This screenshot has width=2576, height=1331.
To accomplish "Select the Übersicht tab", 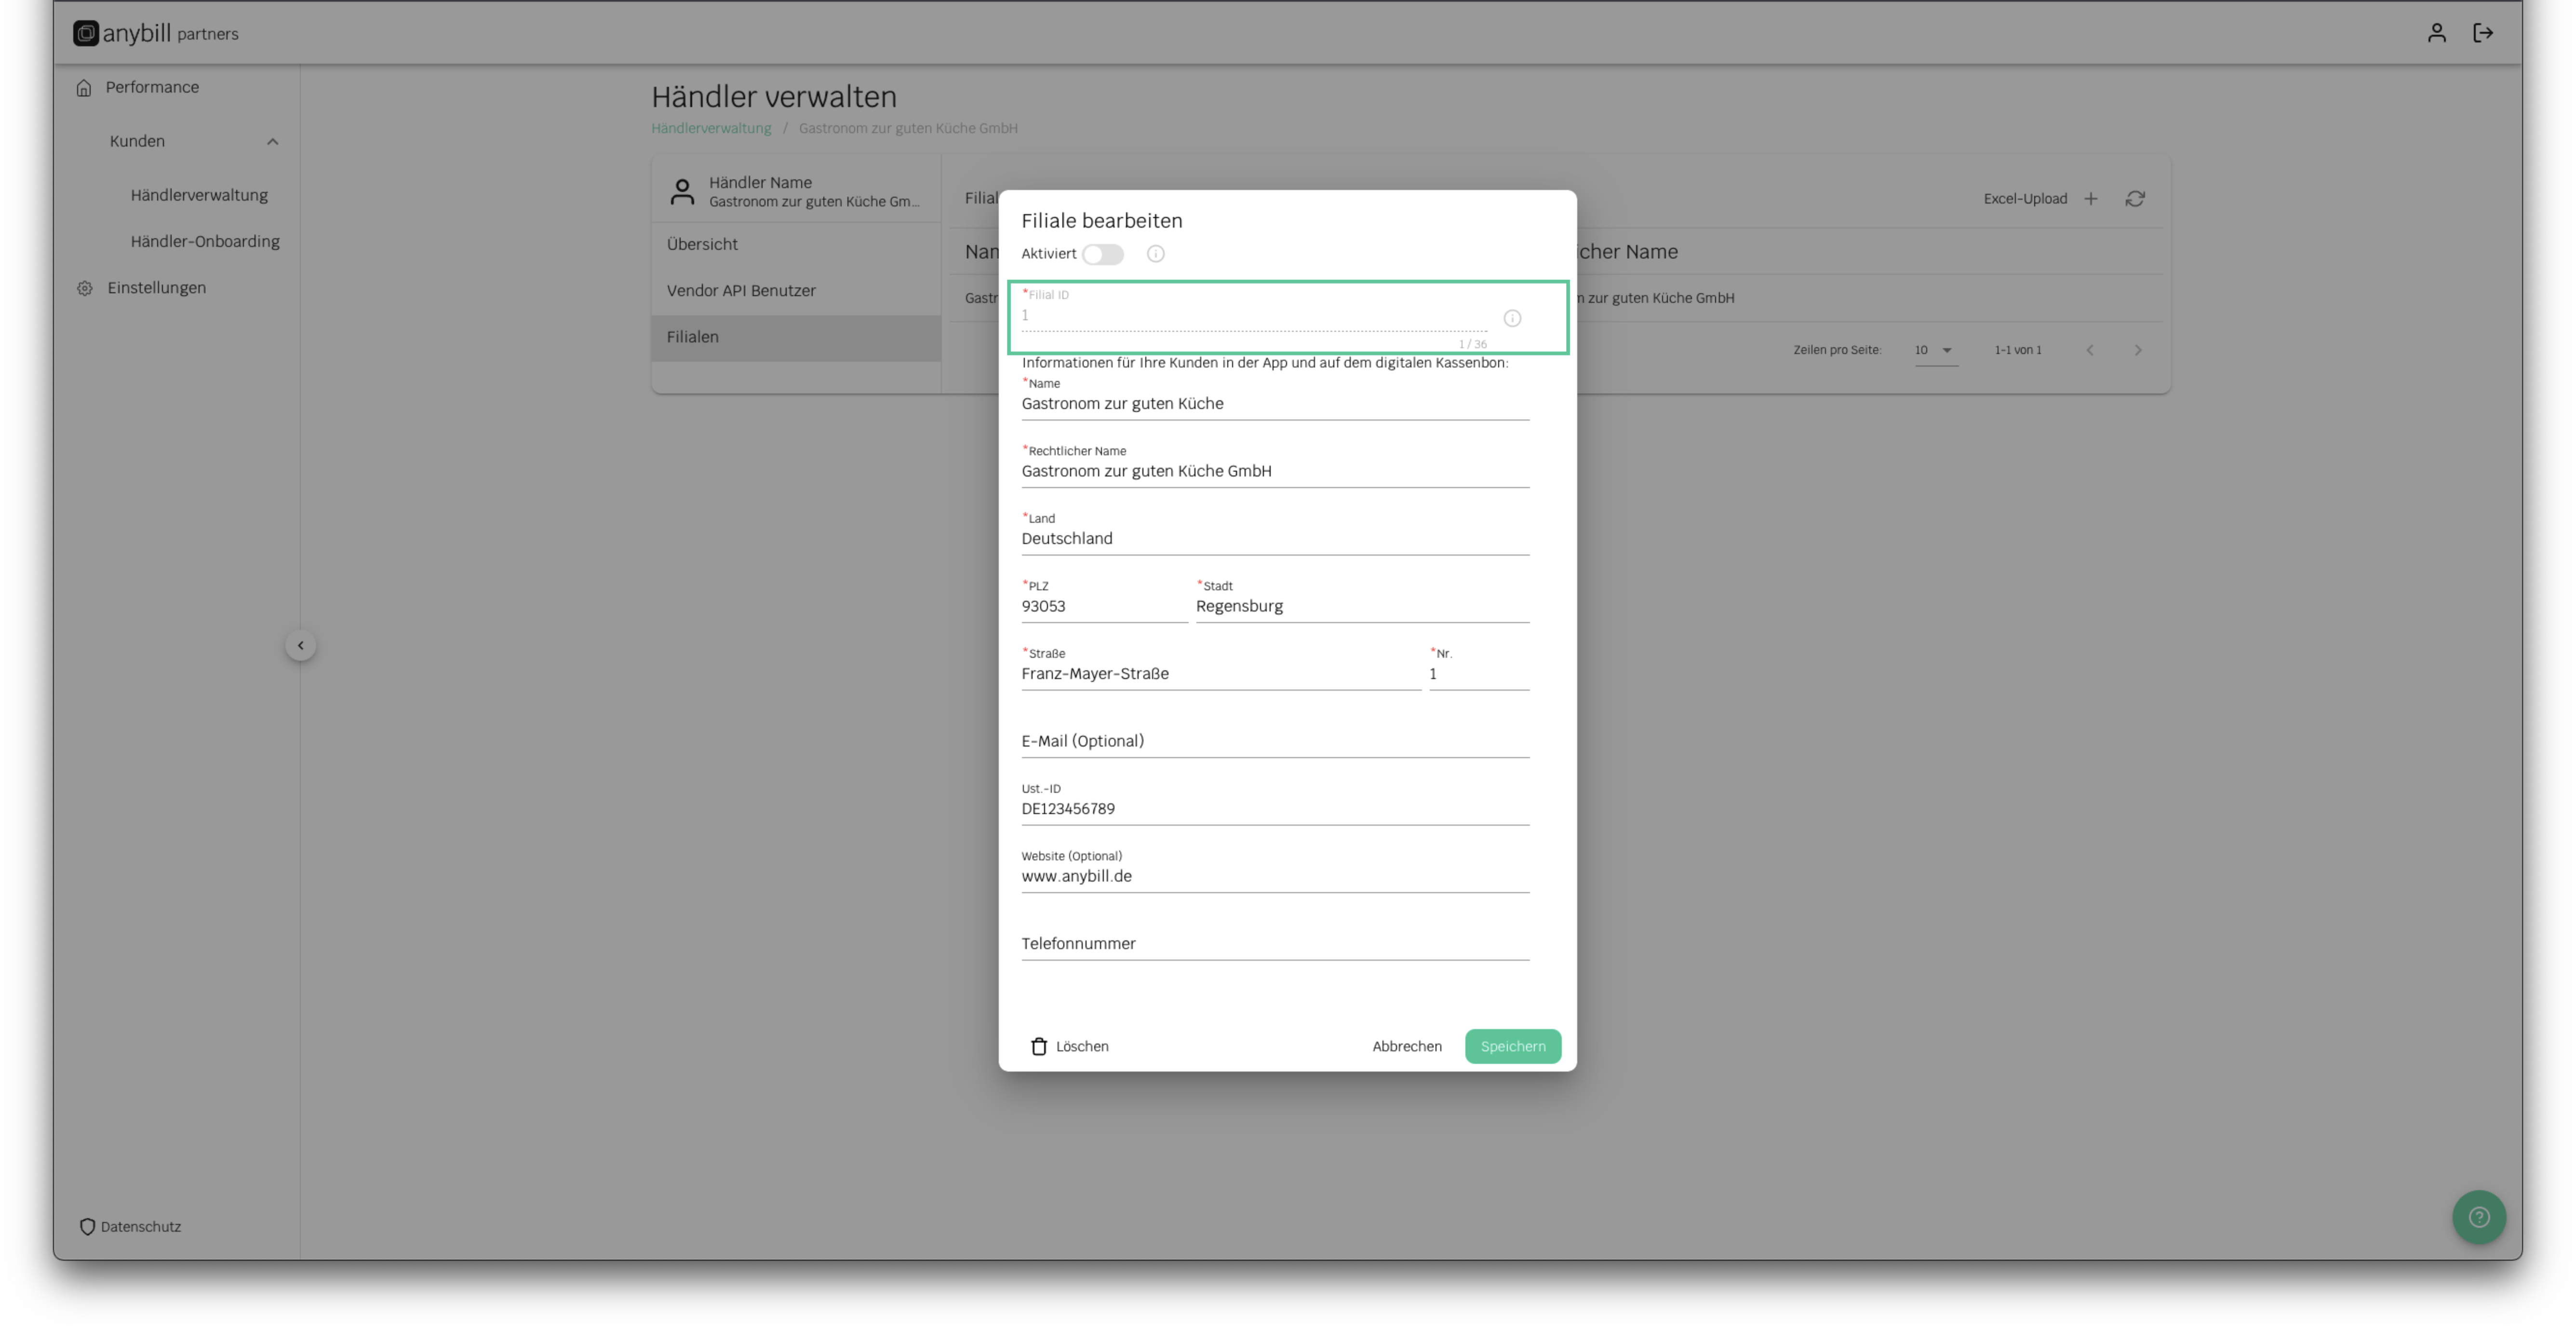I will tap(796, 244).
